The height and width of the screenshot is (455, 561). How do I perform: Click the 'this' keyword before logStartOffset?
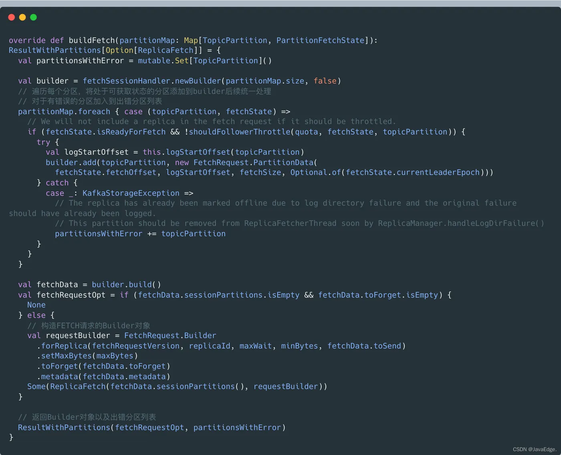(152, 152)
